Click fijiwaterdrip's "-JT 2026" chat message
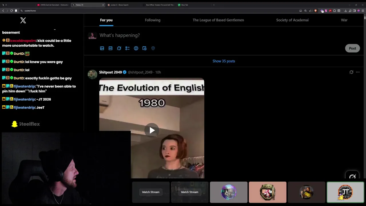 click(x=43, y=99)
